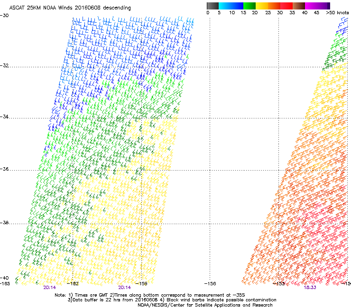
Task: Click the -36 latitude label
Action: click(4, 169)
